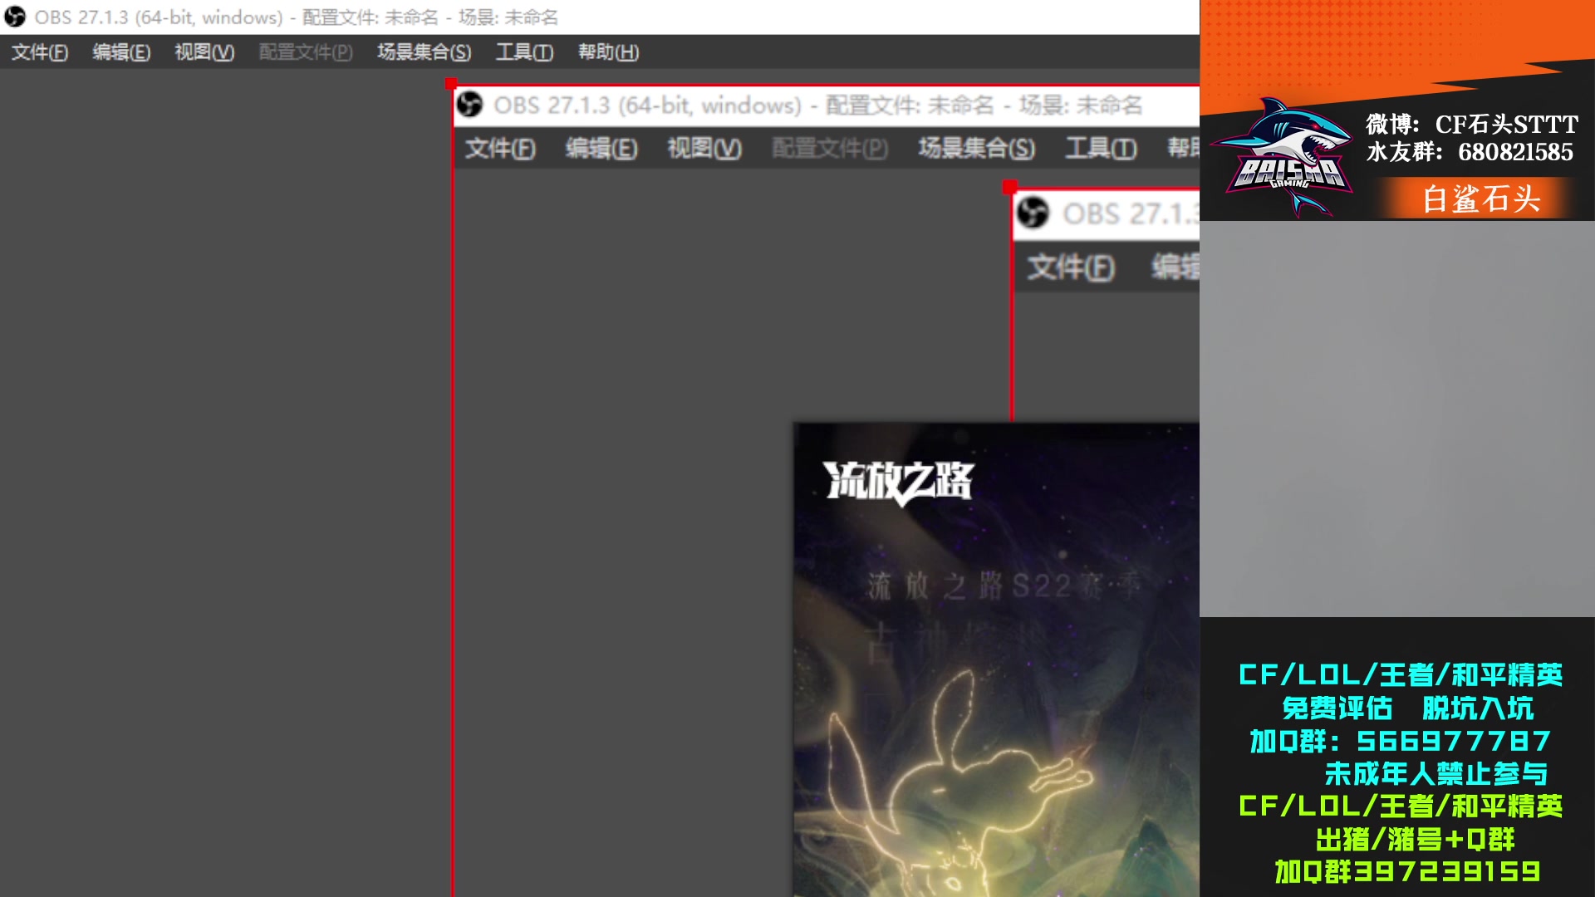1595x897 pixels.
Task: Open 视图(V) in the second nested OBS preview
Action: [x=704, y=149]
